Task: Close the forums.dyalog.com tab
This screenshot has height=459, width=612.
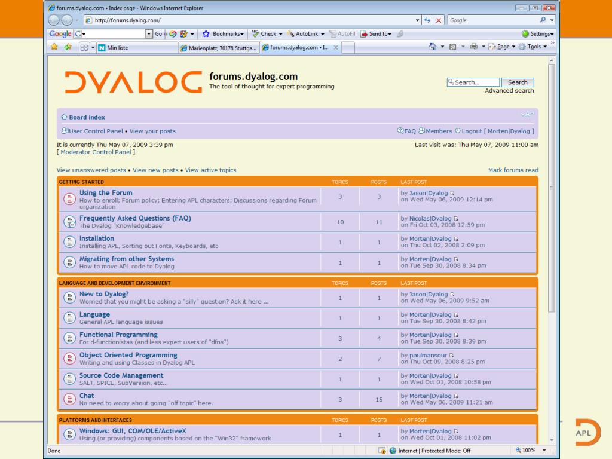Action: pos(336,48)
